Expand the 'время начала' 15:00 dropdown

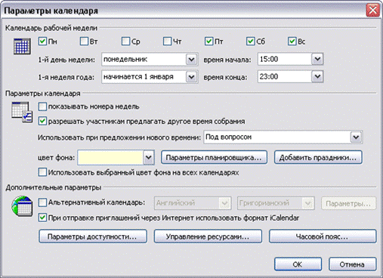click(x=317, y=59)
